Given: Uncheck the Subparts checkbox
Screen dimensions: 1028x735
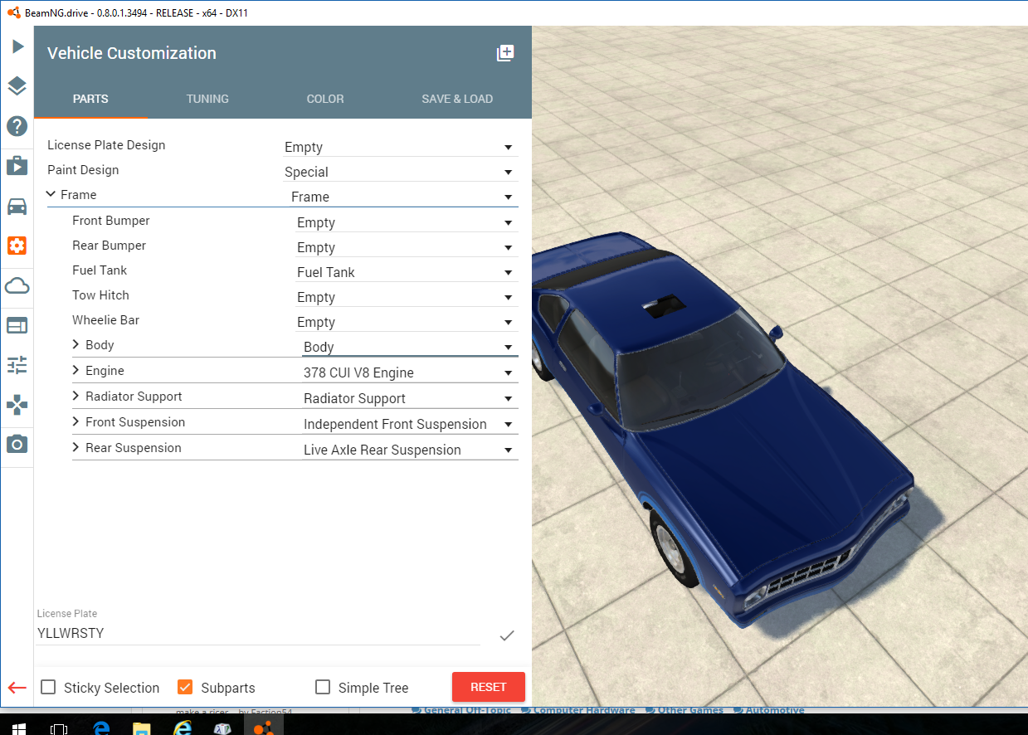Looking at the screenshot, I should coord(186,687).
